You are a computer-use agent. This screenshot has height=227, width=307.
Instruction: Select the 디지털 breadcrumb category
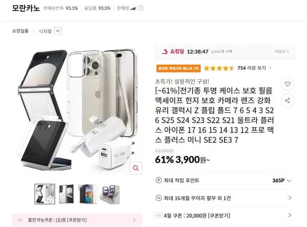[x=46, y=31]
